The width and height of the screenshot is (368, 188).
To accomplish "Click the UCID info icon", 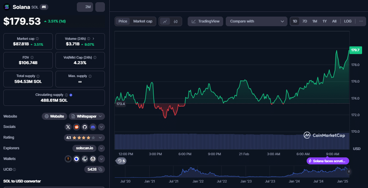I will (14, 170).
